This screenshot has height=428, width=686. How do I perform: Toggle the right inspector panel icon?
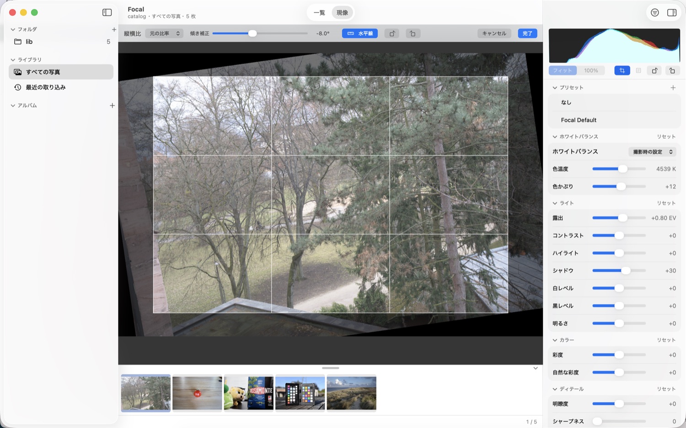point(672,13)
